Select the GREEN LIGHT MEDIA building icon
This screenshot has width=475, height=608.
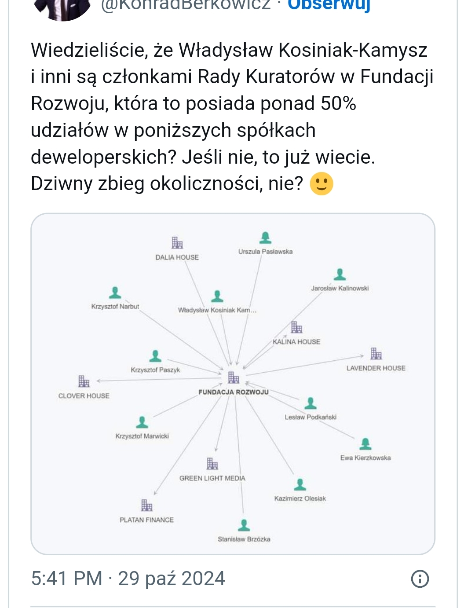(212, 463)
